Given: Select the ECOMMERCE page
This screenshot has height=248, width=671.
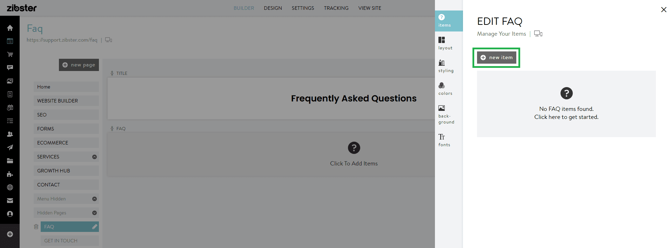Looking at the screenshot, I should pos(66,143).
